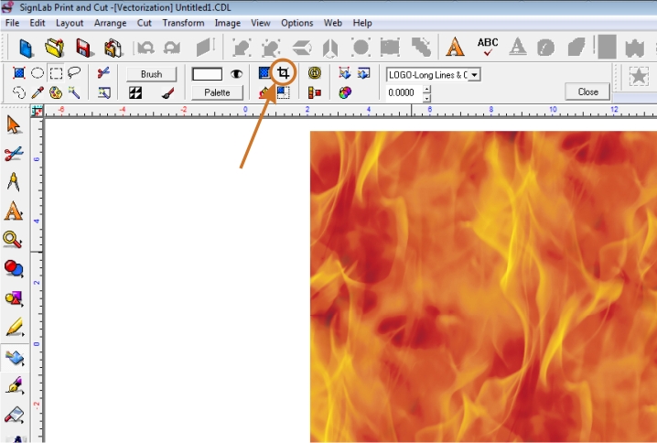Select the scissors tool in left toolbox

pos(14,154)
